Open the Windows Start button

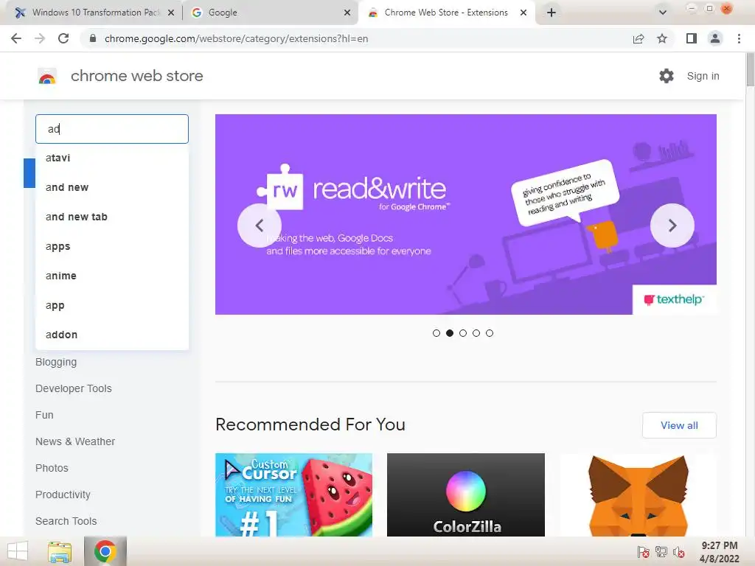(x=18, y=551)
